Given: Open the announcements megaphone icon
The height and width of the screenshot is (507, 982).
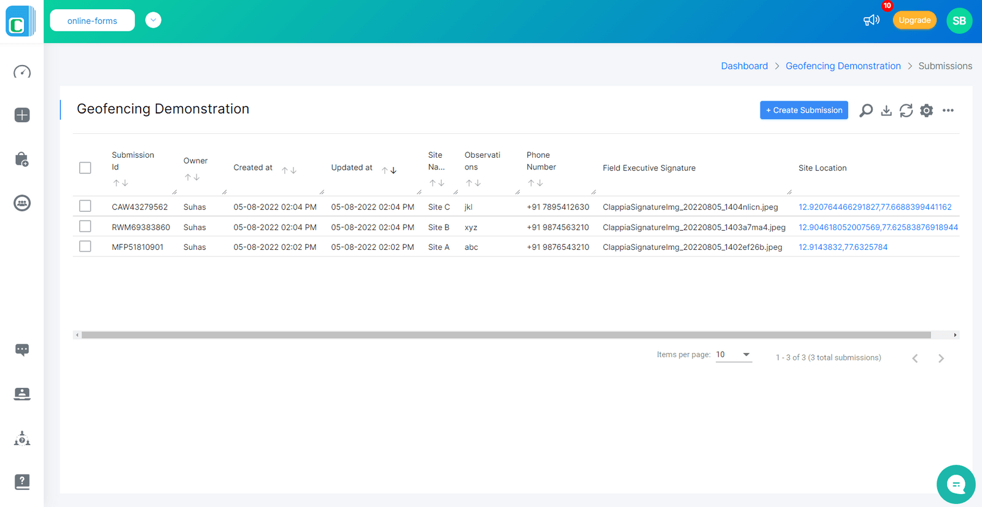Looking at the screenshot, I should pyautogui.click(x=871, y=20).
